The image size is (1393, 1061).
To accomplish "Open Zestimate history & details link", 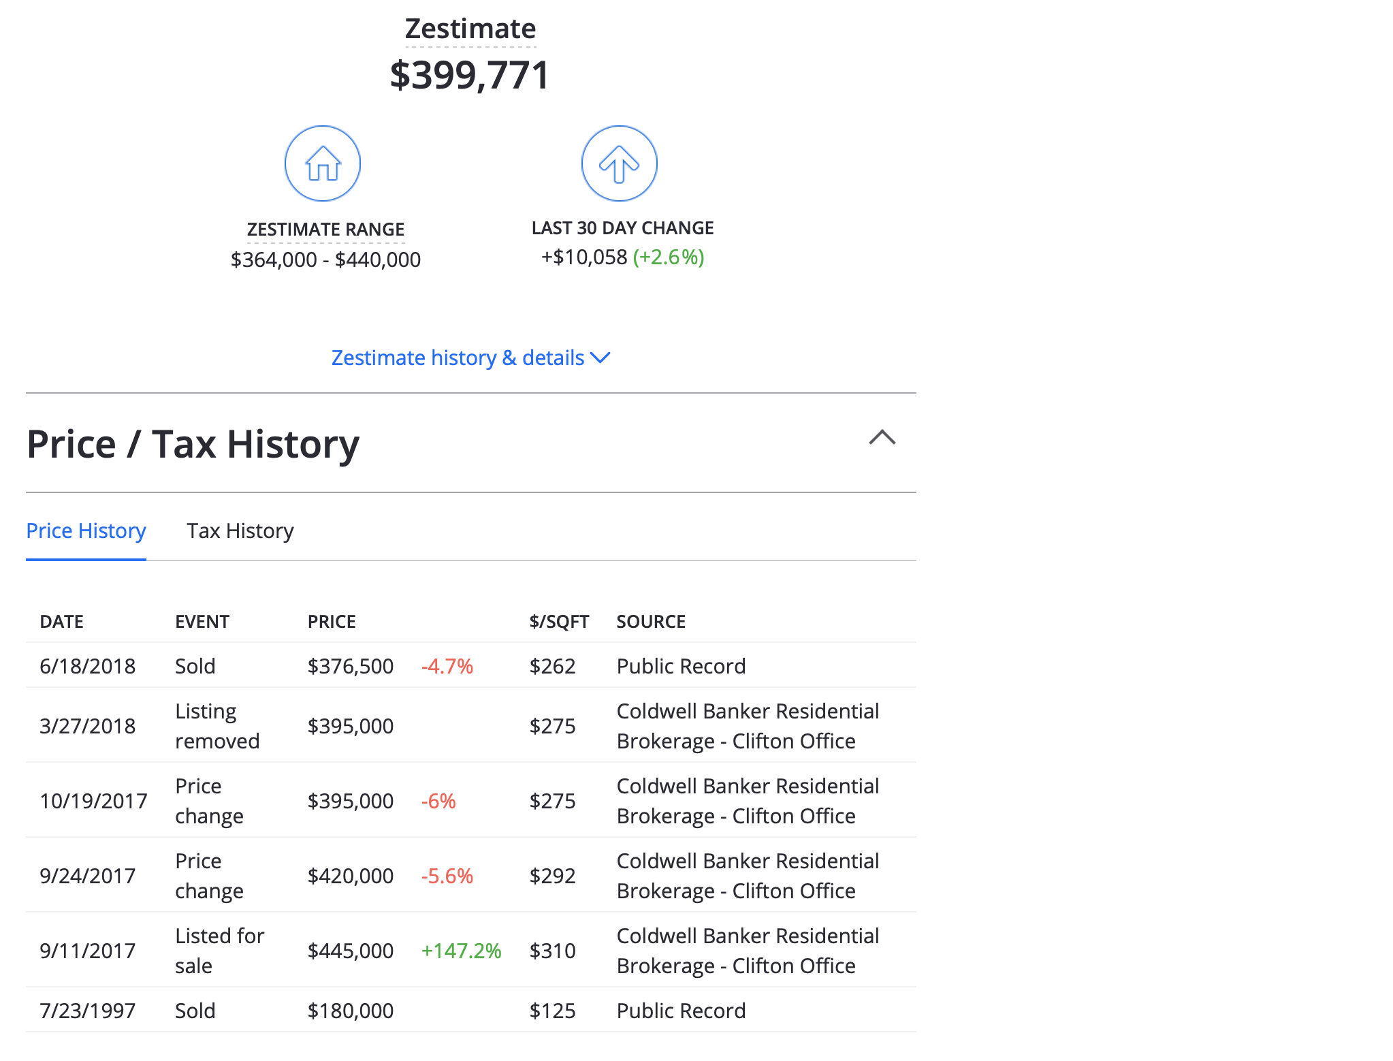I will (x=457, y=358).
